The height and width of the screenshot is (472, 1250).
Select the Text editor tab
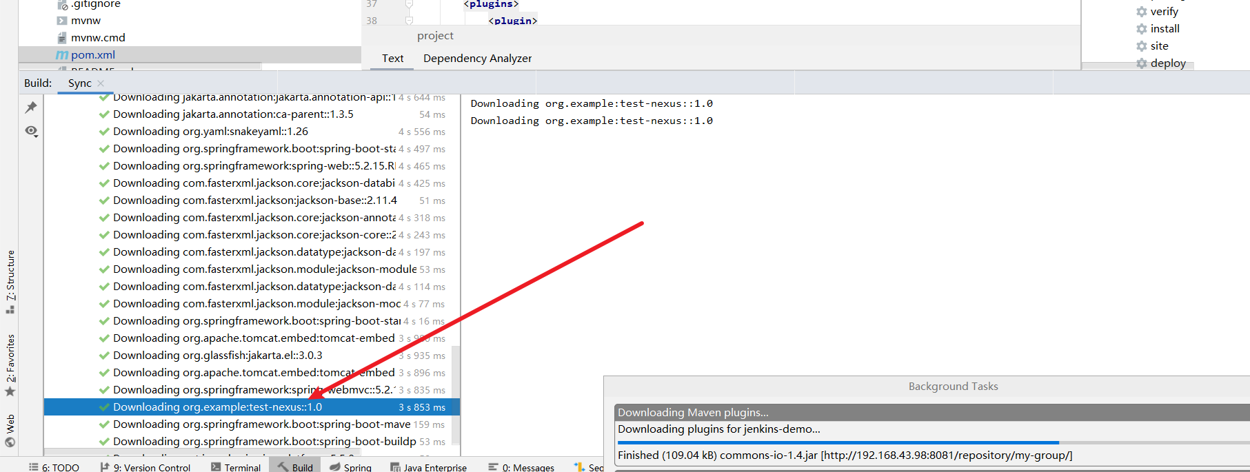[x=392, y=59]
